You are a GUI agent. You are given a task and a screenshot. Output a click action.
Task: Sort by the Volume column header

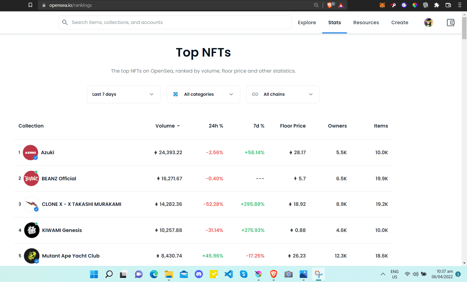168,126
